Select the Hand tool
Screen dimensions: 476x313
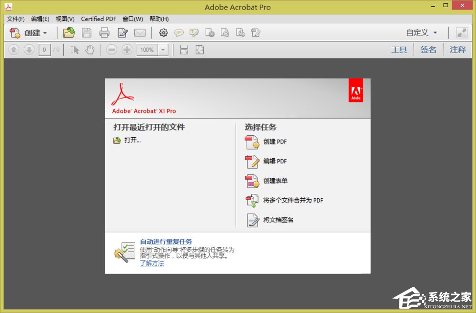[89, 50]
